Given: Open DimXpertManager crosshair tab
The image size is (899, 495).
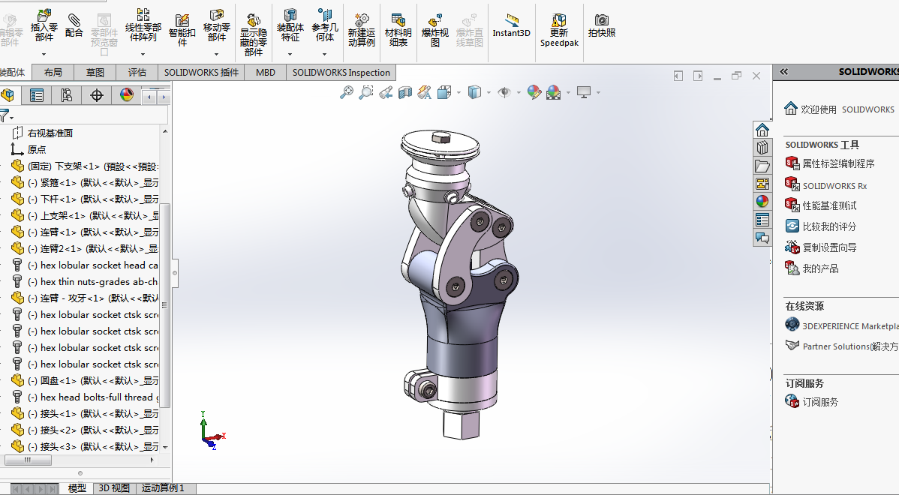Looking at the screenshot, I should (96, 95).
